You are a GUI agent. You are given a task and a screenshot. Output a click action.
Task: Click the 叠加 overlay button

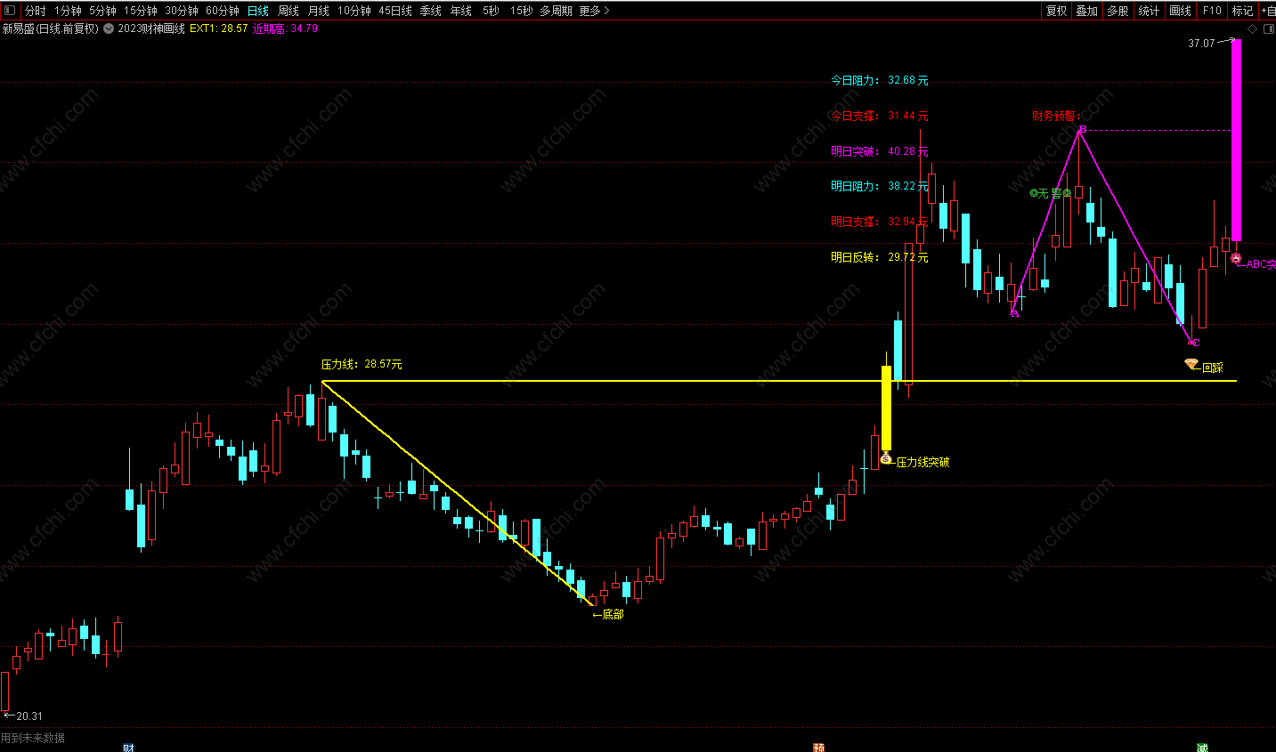tap(1087, 11)
